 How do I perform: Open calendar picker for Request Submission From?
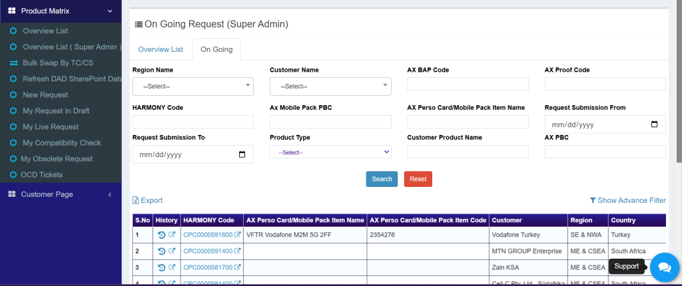click(x=654, y=124)
